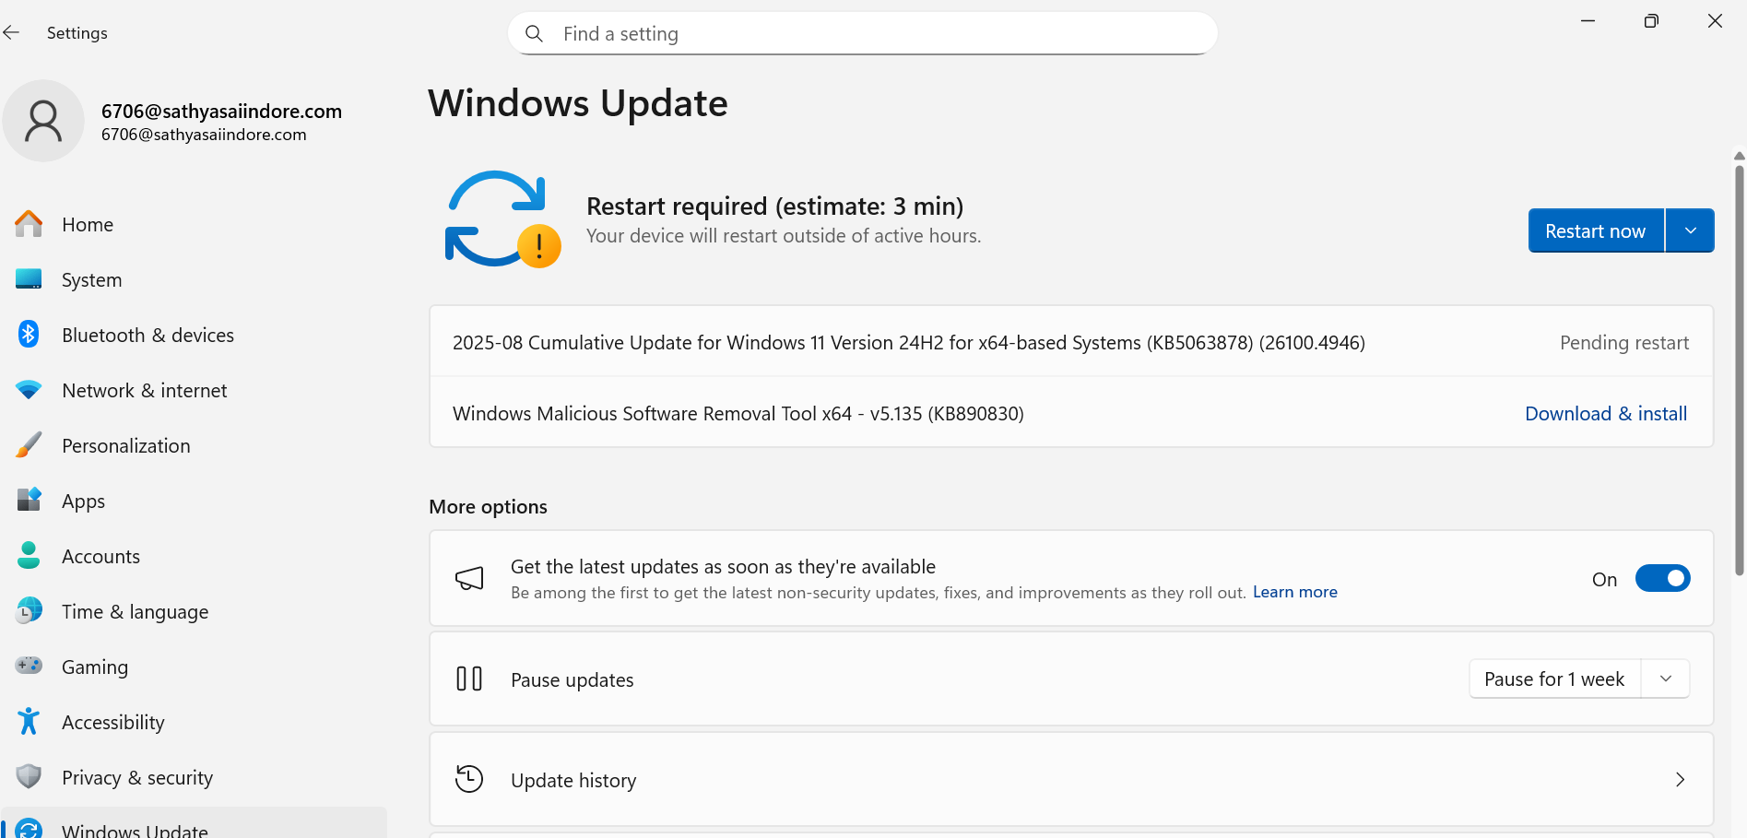The image size is (1747, 838).
Task: Go to Time & language settings
Action: click(135, 612)
